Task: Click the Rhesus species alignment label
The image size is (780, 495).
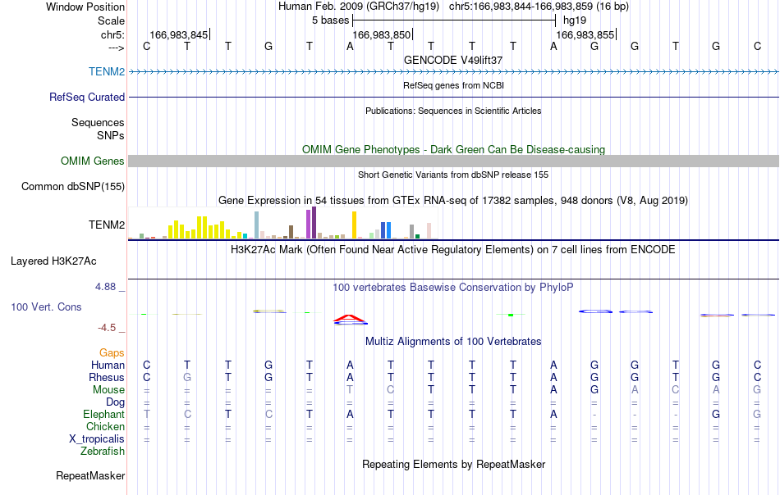Action: (x=107, y=377)
